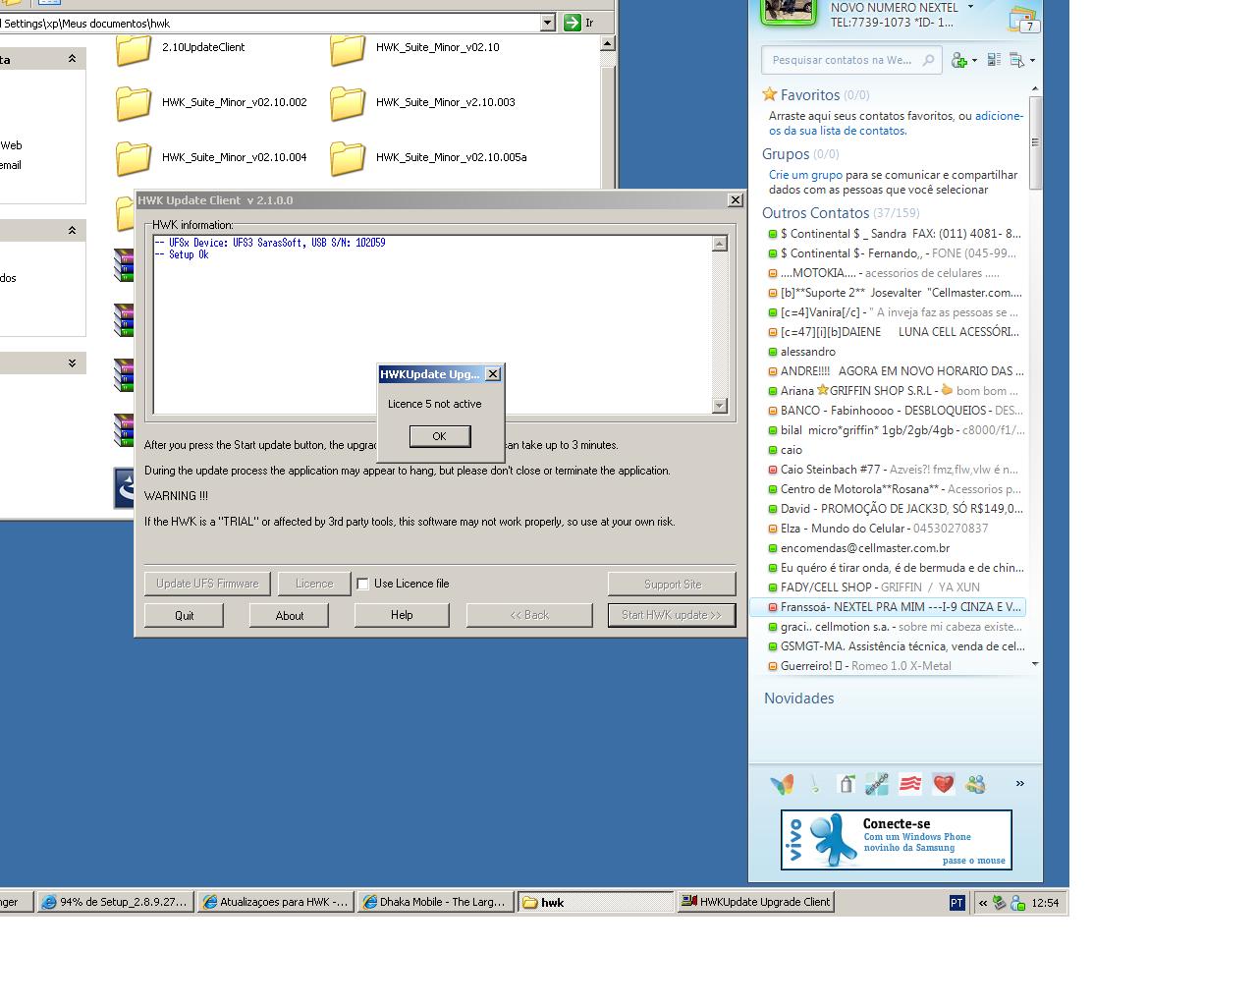Collapse the first Explorer task pane section
Image resolution: width=1257 pixels, height=1006 pixels.
(72, 59)
